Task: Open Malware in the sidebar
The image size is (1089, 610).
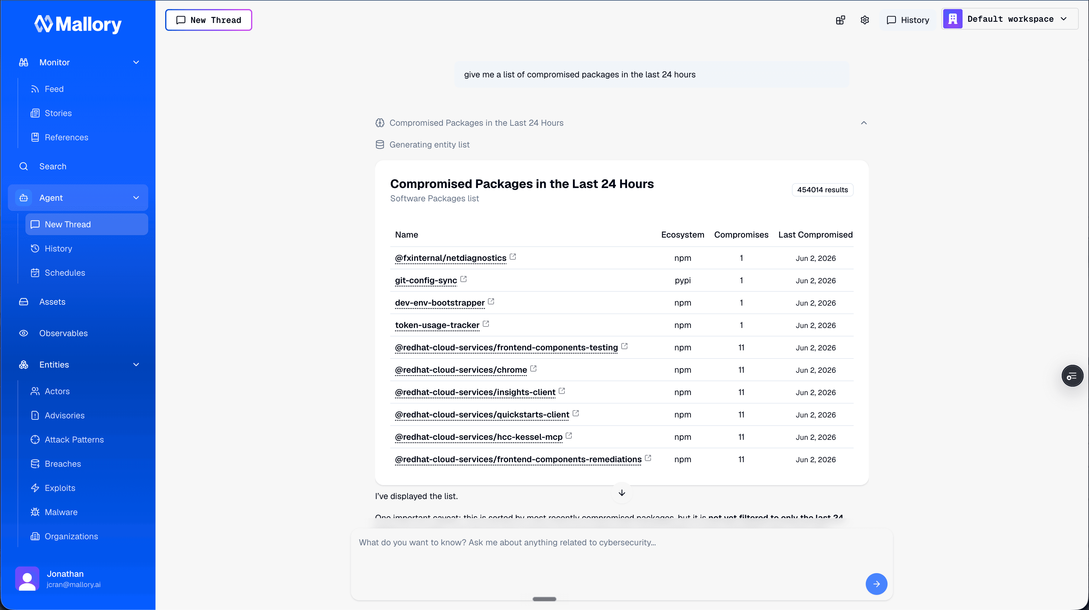Action: click(87, 512)
